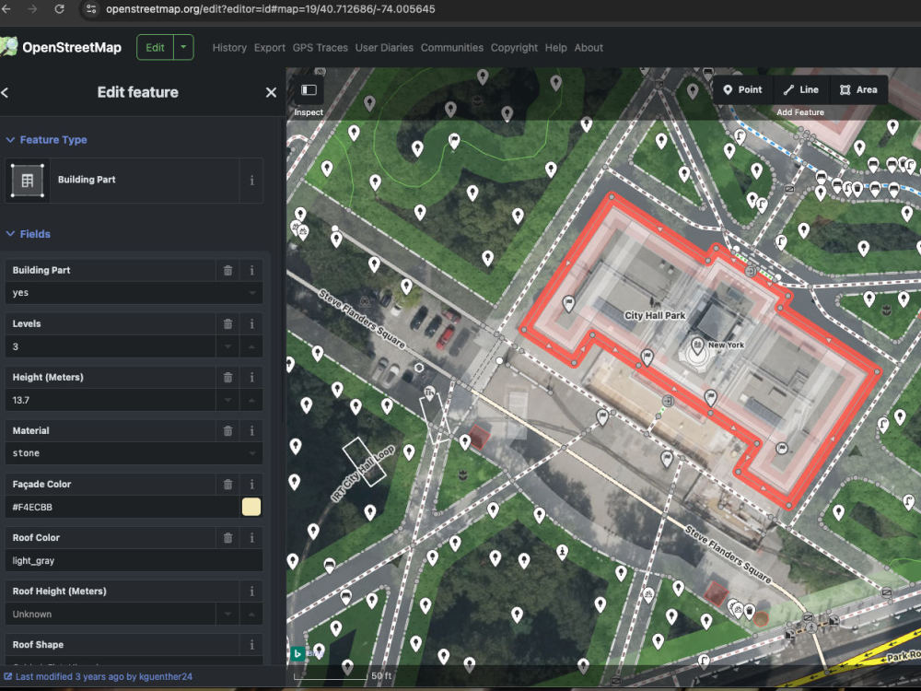Screen dimensions: 921x691
Task: Go back in browser history
Action: (x=6, y=9)
